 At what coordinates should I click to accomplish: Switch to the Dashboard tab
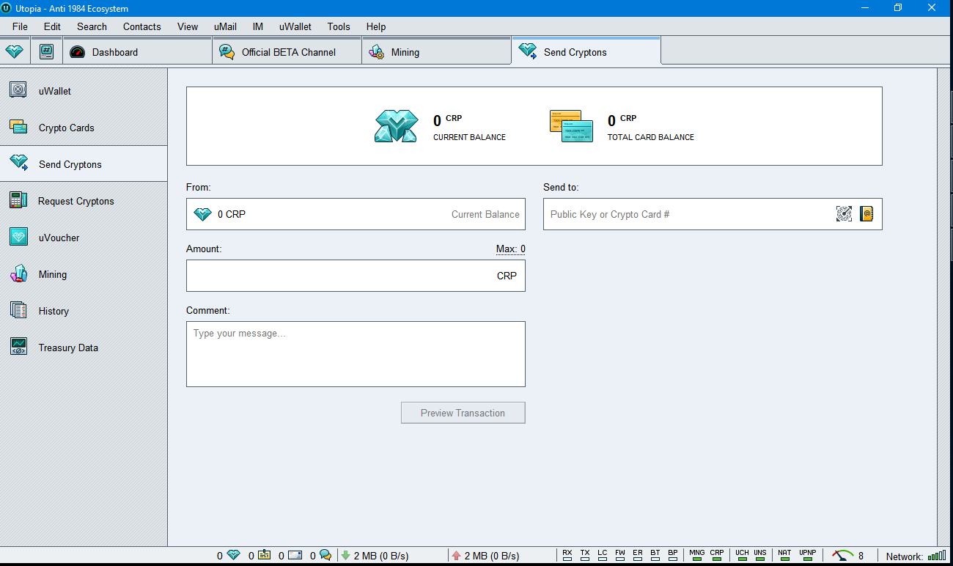tap(115, 52)
